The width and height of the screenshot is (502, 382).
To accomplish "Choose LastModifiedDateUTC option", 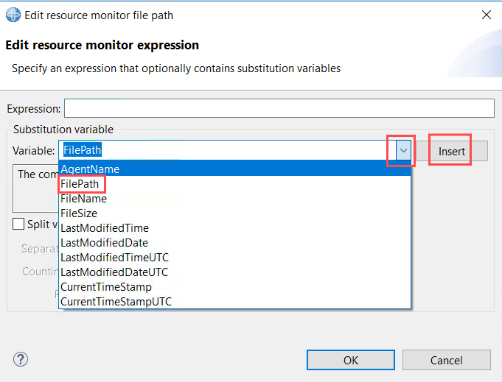I will [234, 272].
